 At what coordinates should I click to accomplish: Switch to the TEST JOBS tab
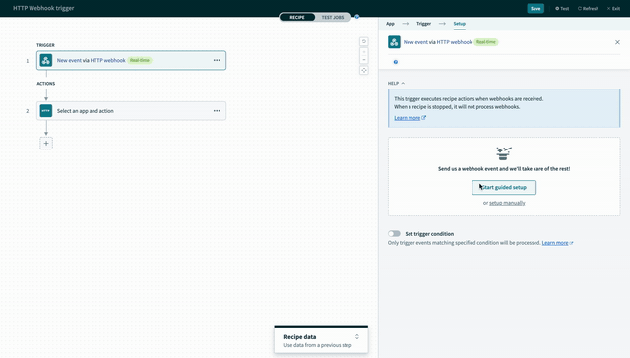tap(333, 17)
